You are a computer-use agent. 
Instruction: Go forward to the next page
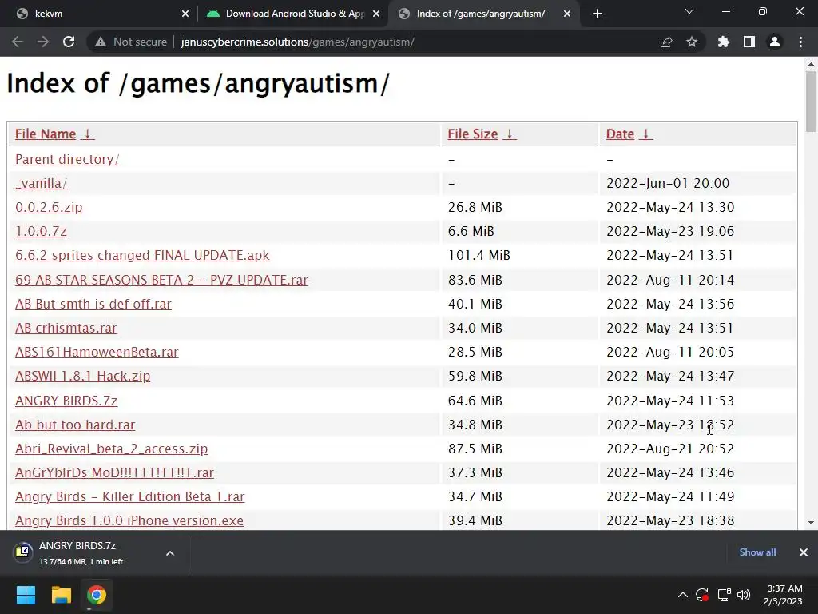[43, 42]
